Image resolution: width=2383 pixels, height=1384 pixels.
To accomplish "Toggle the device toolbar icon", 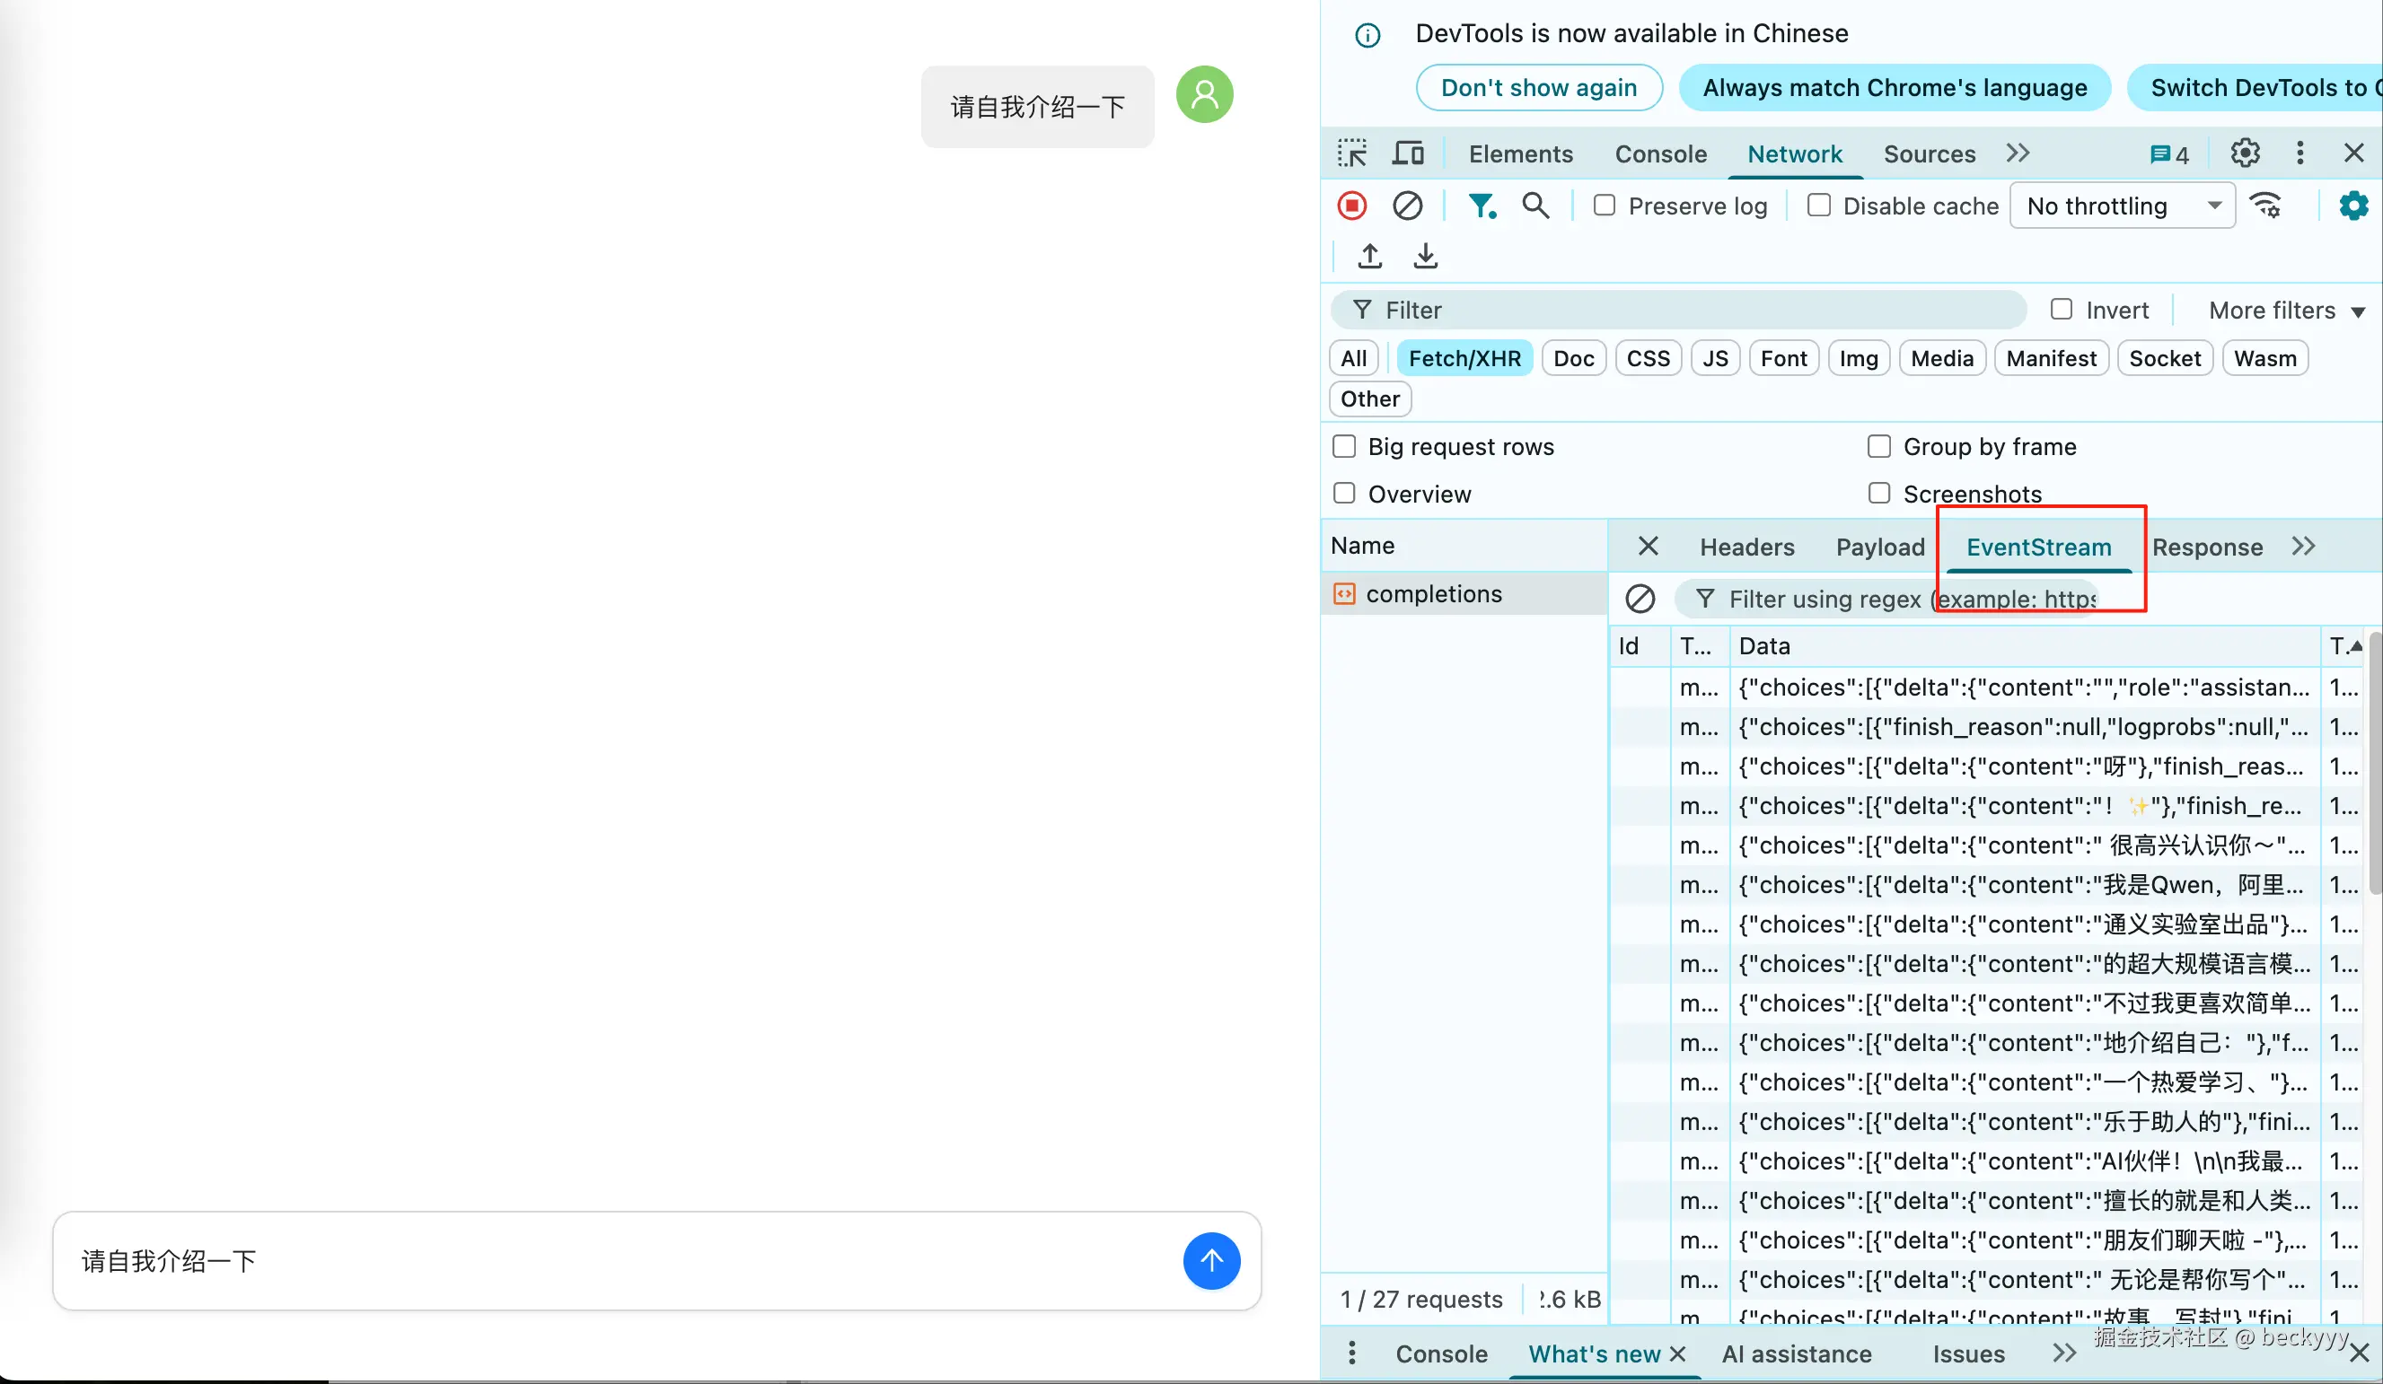I will pyautogui.click(x=1408, y=153).
